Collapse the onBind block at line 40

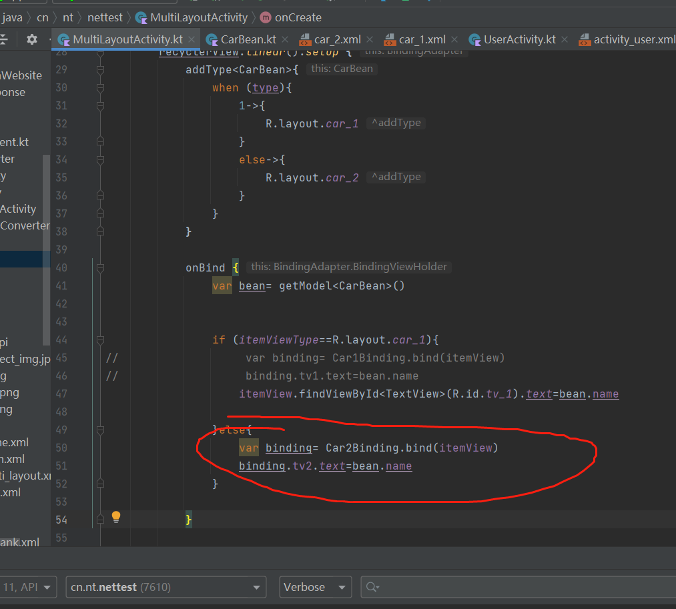click(x=101, y=268)
